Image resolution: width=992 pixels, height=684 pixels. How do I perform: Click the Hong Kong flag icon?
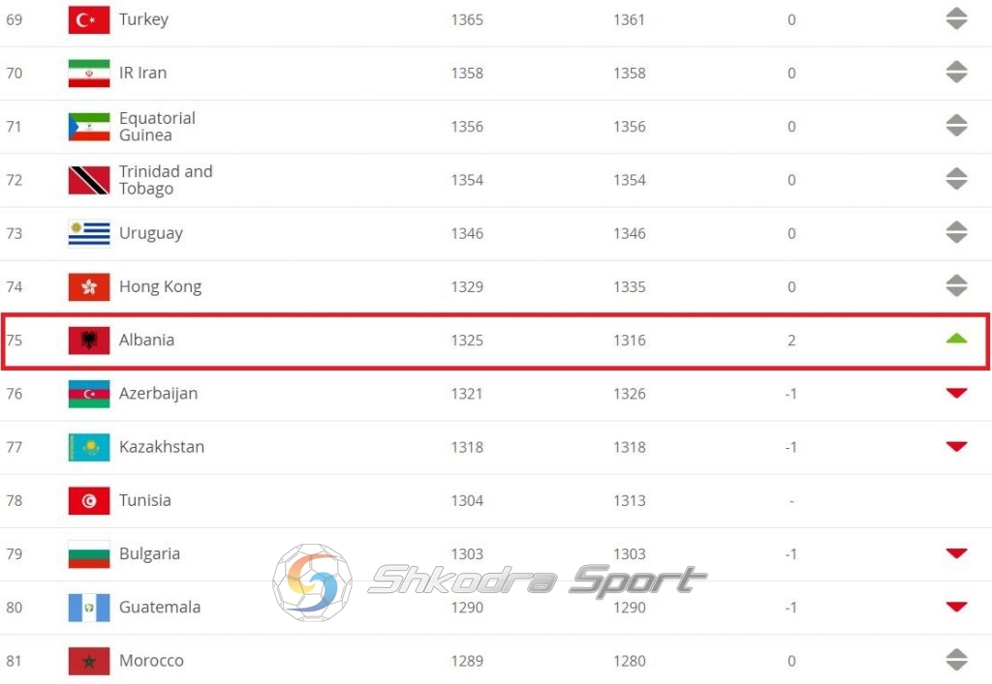click(89, 286)
